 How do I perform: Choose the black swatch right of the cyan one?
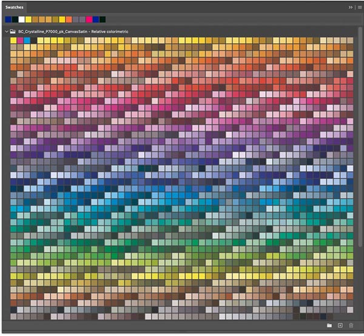pyautogui.click(x=33, y=41)
